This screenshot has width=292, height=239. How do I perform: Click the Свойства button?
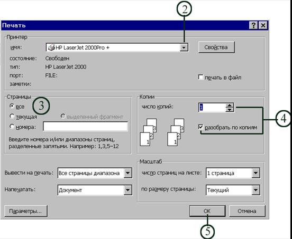[x=216, y=47]
